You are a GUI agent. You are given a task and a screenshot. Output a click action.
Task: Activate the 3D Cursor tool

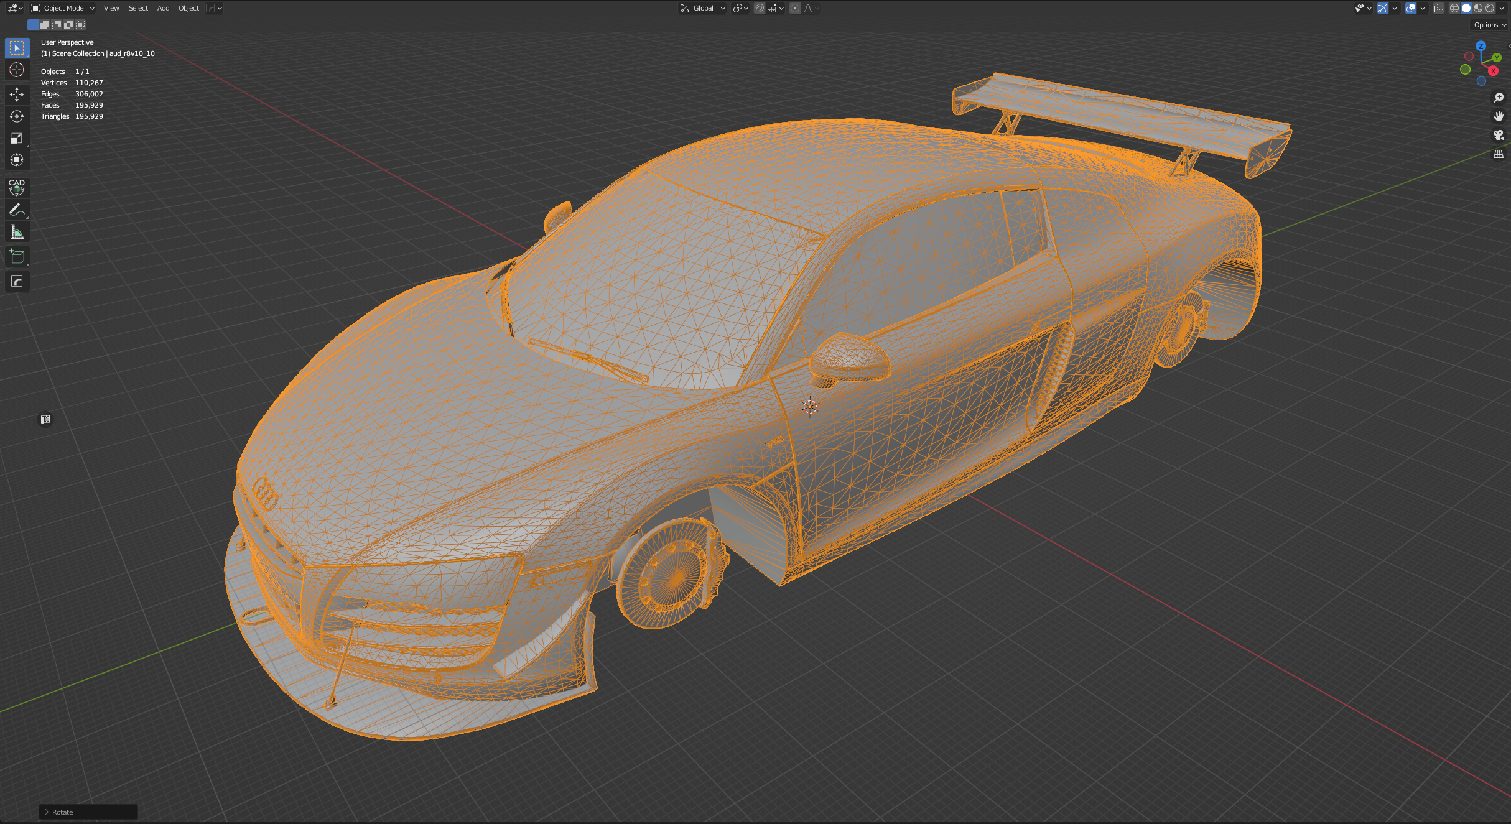17,70
